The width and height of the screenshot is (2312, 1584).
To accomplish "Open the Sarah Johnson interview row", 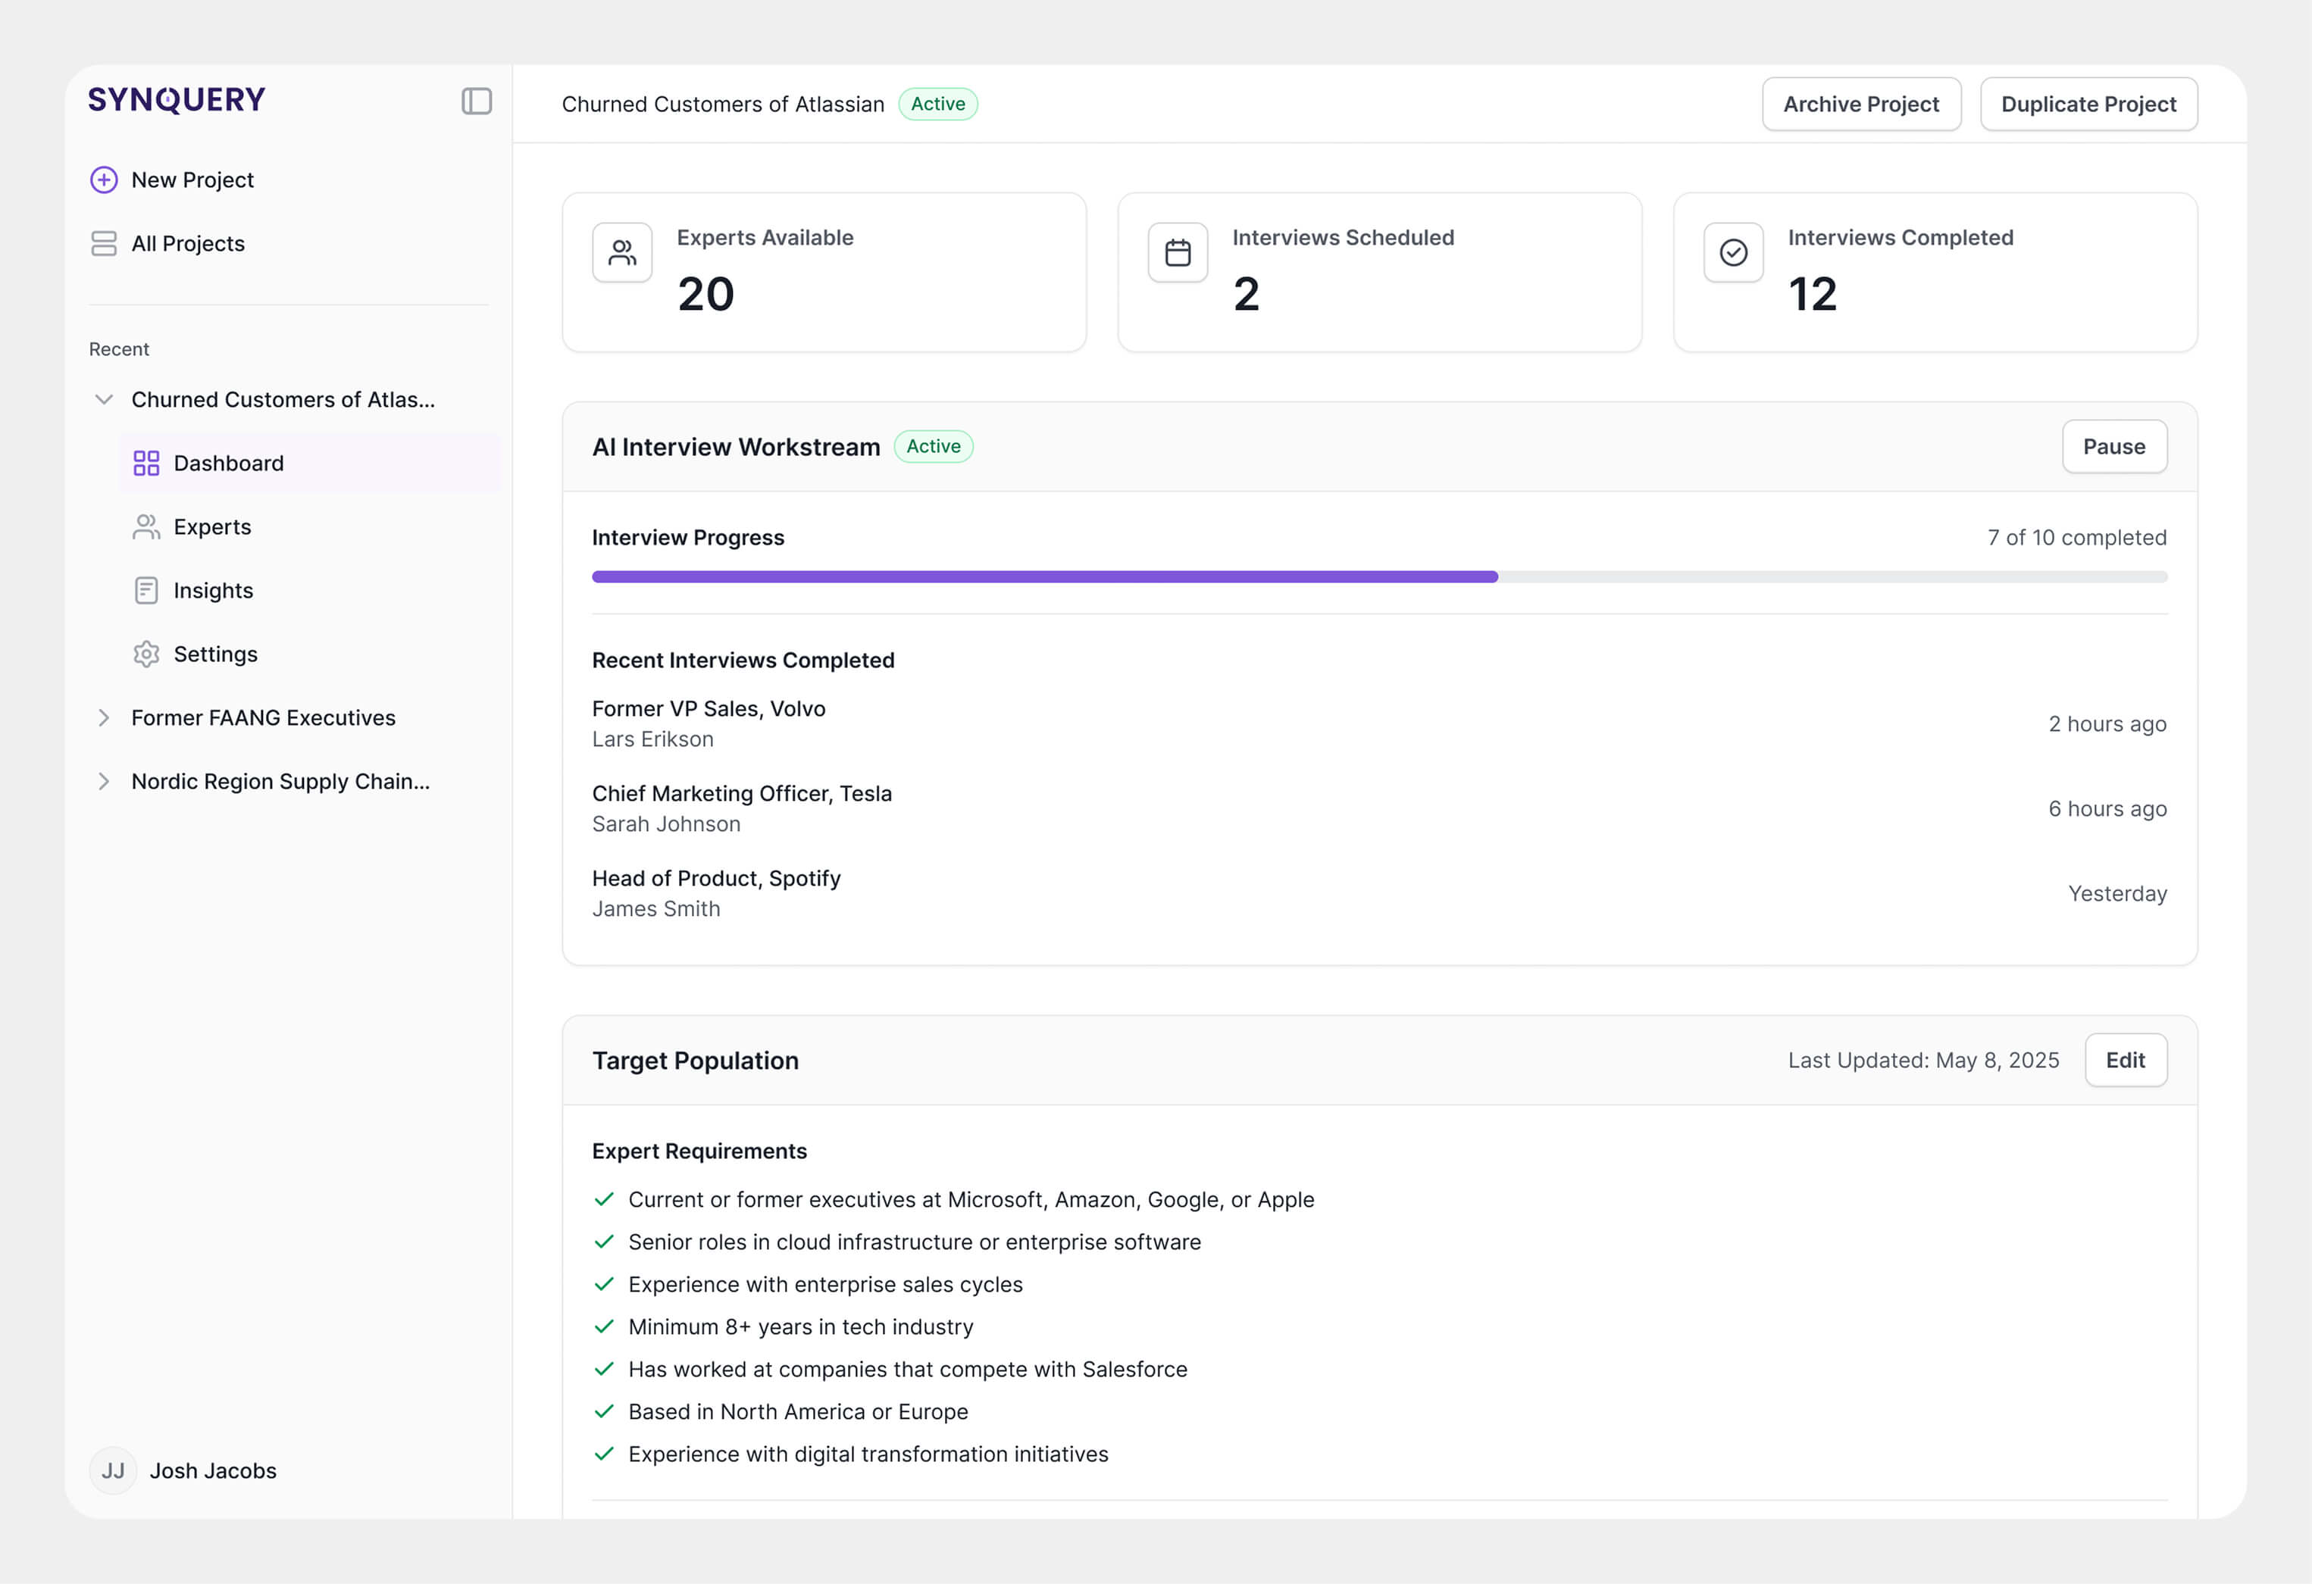I will tap(1379, 808).
